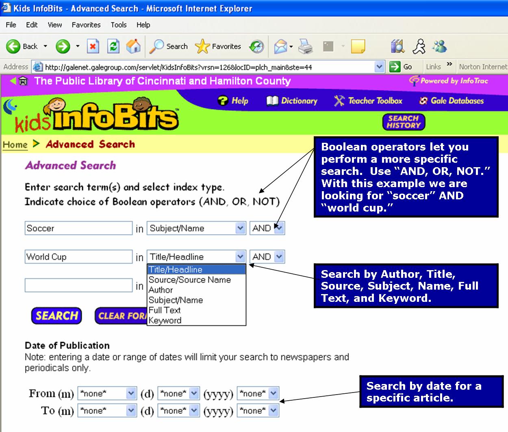Click the blue SEARCH button
The image size is (508, 432).
(56, 316)
